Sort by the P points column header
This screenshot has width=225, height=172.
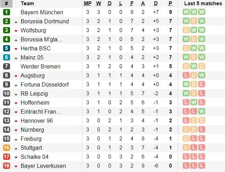pos(170,3)
